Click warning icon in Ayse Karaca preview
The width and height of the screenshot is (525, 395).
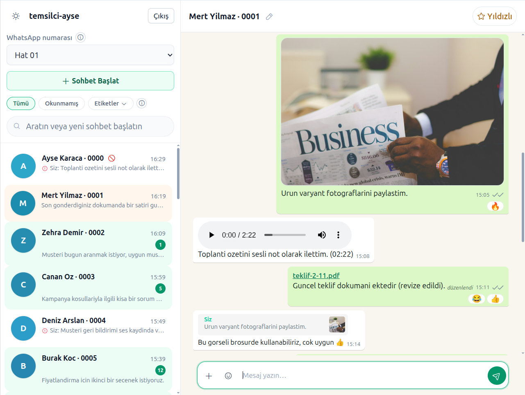point(45,168)
